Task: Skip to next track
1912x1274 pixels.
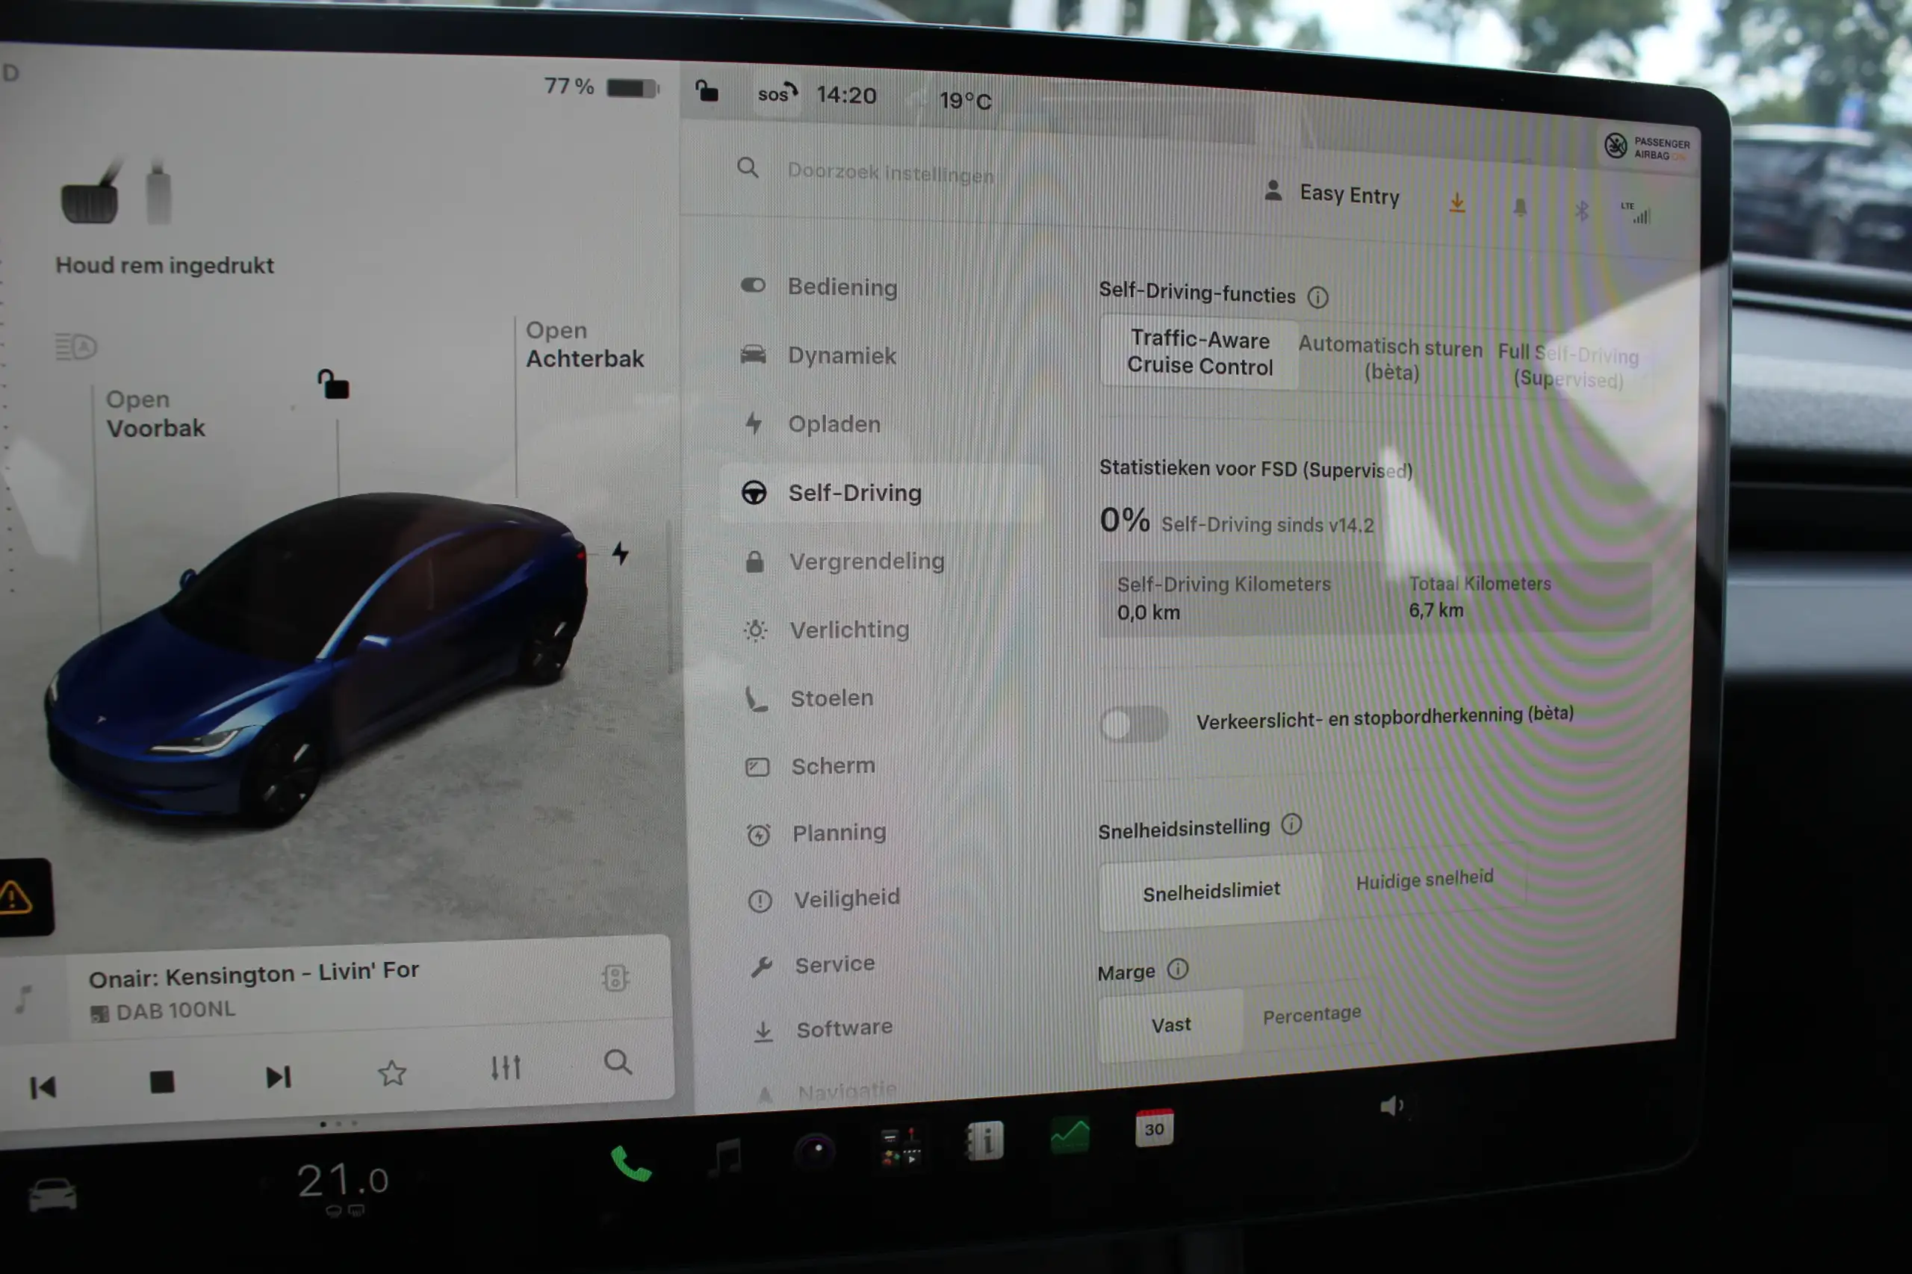Action: 278,1078
